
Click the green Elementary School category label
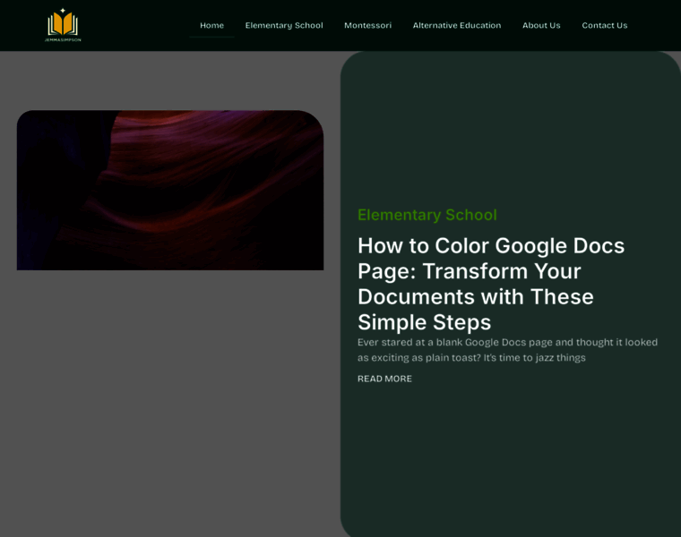tap(427, 215)
